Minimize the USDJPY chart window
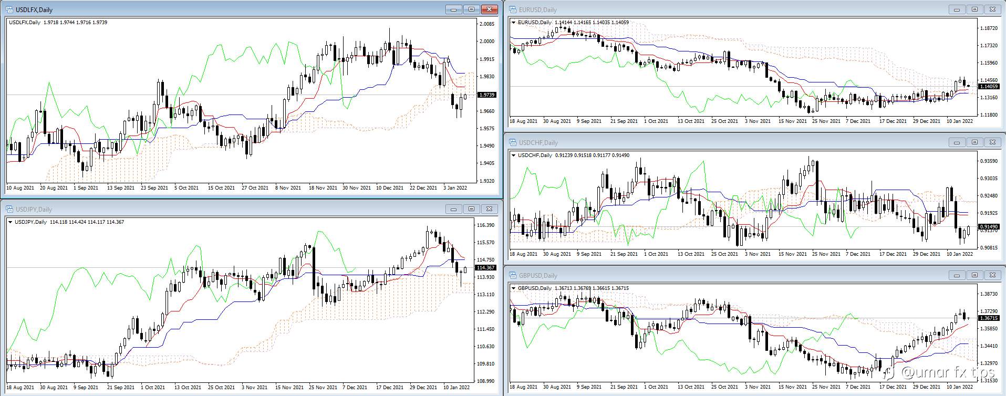The width and height of the screenshot is (1006, 396). pos(453,209)
